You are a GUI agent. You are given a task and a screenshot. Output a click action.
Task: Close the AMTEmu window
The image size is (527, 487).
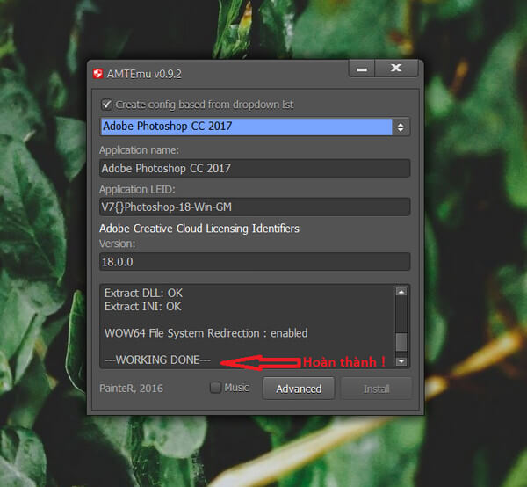point(396,68)
